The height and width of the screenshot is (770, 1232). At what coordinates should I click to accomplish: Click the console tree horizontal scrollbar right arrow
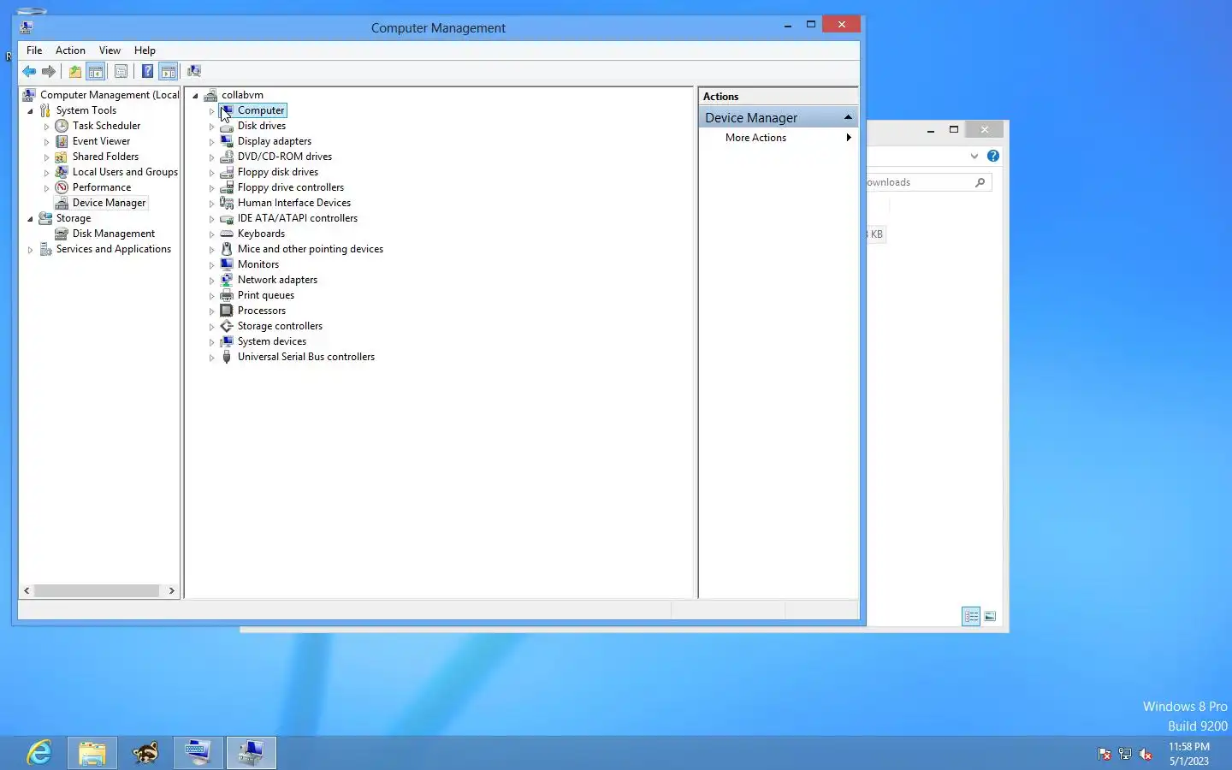[171, 590]
